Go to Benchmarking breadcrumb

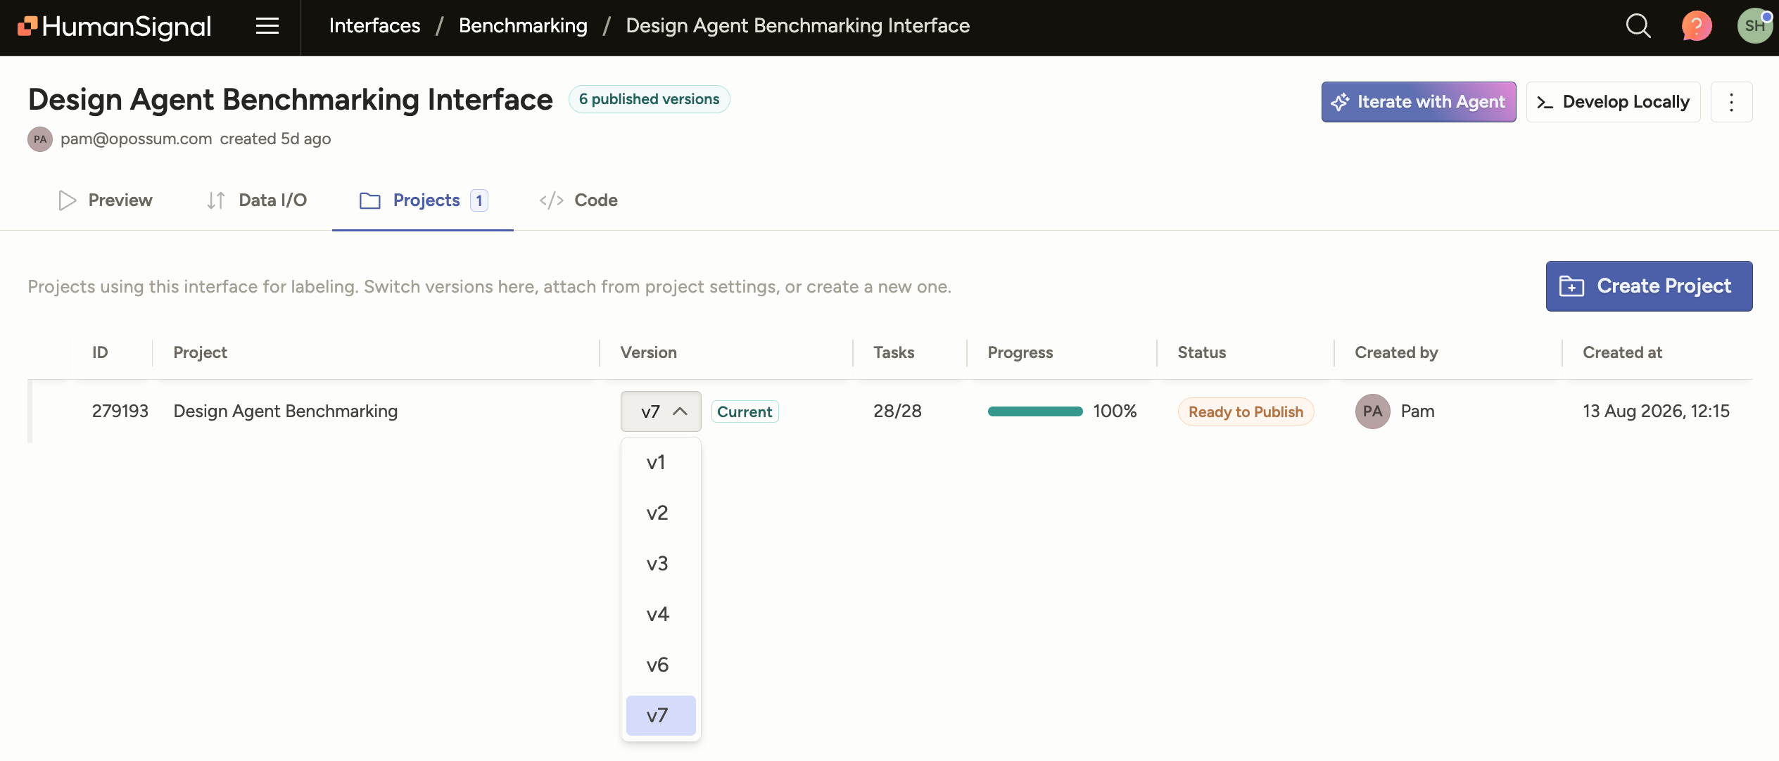point(523,26)
